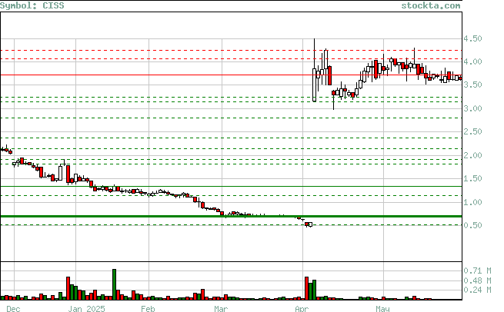Click the Apr date axis label

click(302, 309)
